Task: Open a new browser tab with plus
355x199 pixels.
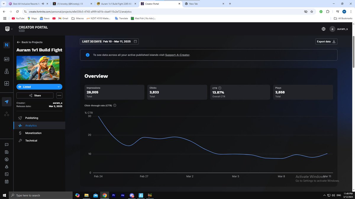Action: tap(230, 4)
